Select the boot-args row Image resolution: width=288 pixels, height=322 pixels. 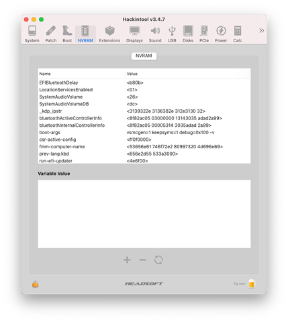pyautogui.click(x=144, y=133)
